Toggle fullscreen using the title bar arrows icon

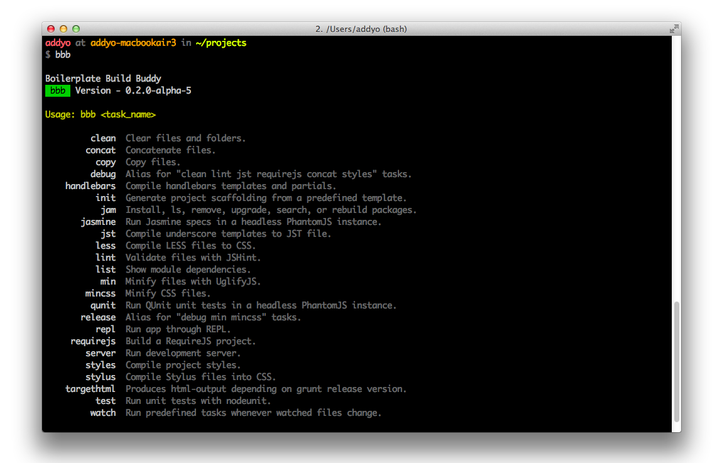[x=674, y=29]
